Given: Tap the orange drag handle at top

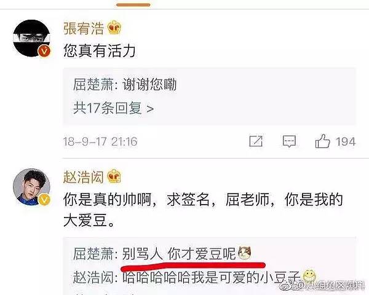Looking at the screenshot, I should [x=133, y=5].
